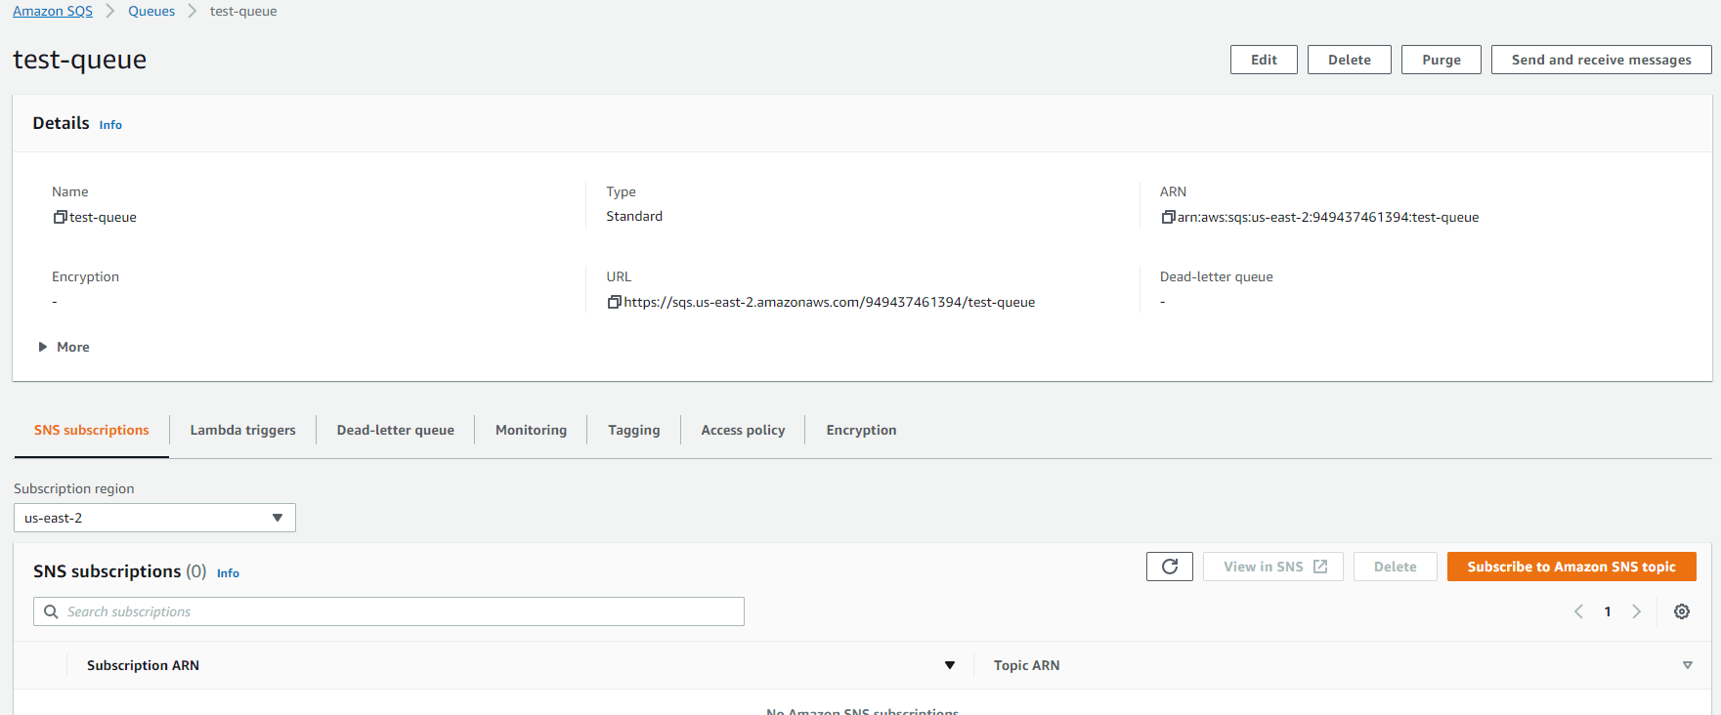The image size is (1721, 715).
Task: Open SNS subscriptions Info link
Action: click(x=228, y=573)
